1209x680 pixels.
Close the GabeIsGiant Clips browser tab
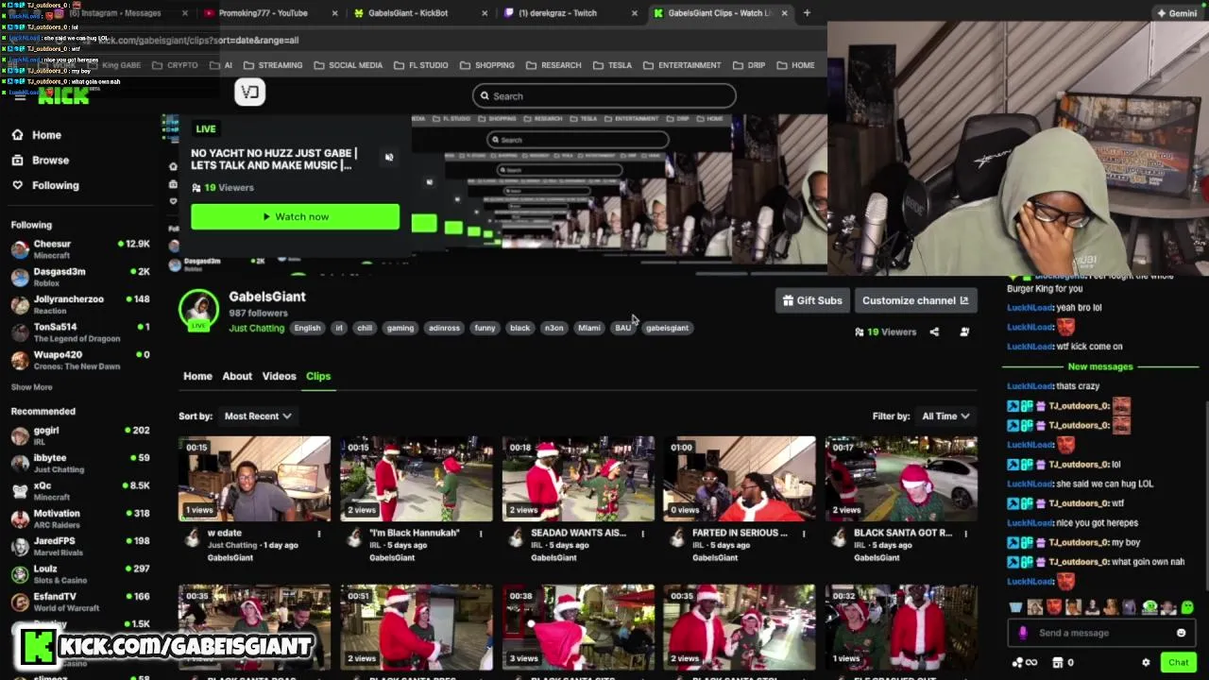pos(784,13)
